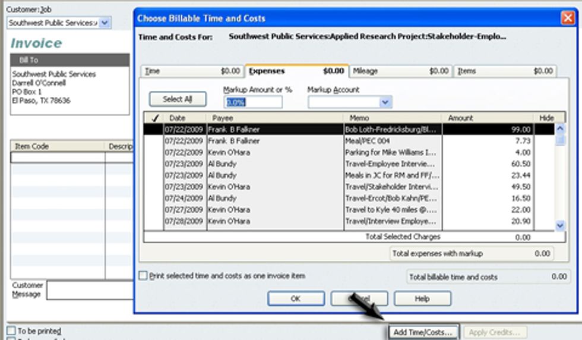Close the Choose Billable Time and Costs dialog

pyautogui.click(x=567, y=18)
